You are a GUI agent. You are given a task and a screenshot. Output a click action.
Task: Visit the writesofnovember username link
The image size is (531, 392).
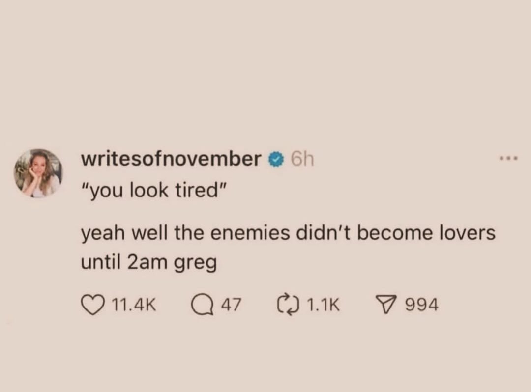pos(171,159)
